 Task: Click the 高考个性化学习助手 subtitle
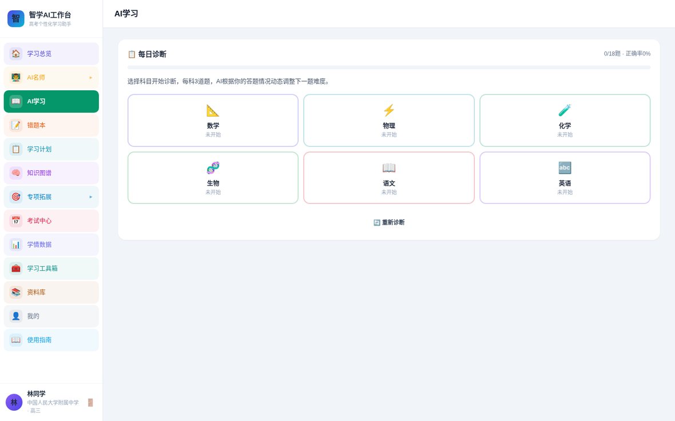coord(50,24)
